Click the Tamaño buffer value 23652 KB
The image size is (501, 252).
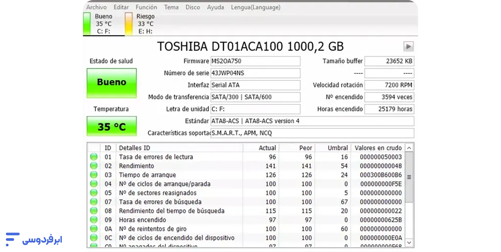pos(389,61)
